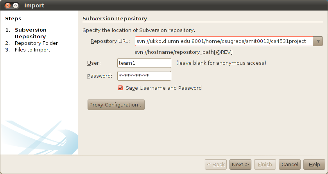Toggle Save Username and Password checkbox
Screen dimensions: 328x174
(x=120, y=88)
